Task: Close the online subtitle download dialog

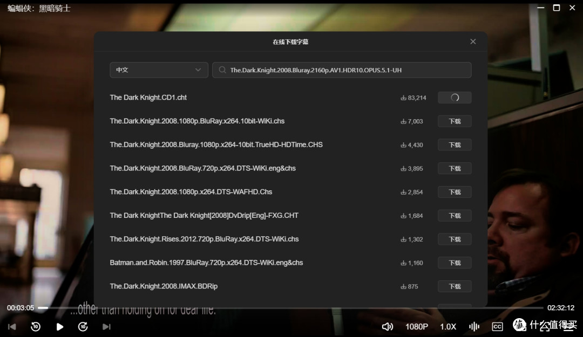Action: point(472,42)
